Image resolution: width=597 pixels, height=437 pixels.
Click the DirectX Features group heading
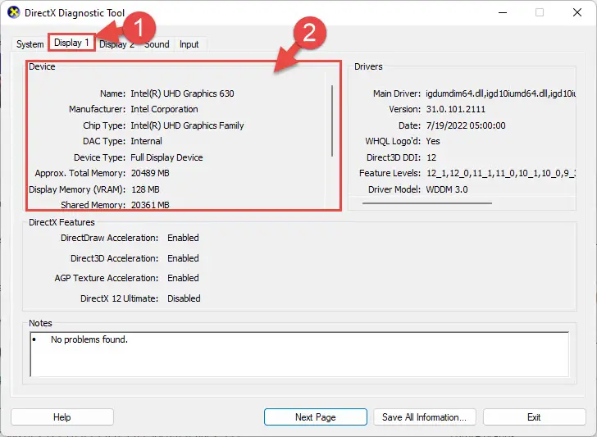[x=62, y=222]
